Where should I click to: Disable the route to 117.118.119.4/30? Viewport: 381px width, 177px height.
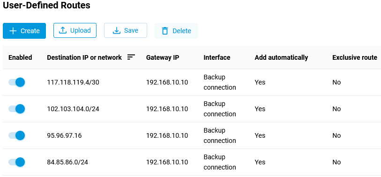17,82
